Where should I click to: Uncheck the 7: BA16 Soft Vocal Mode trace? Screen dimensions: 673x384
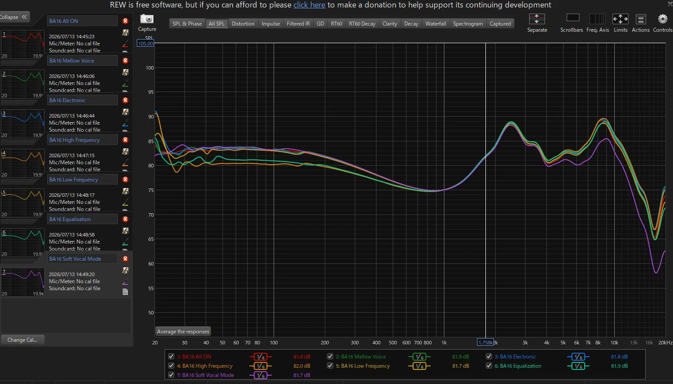point(171,375)
